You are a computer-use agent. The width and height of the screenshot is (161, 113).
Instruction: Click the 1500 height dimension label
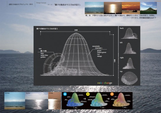click(x=115, y=61)
